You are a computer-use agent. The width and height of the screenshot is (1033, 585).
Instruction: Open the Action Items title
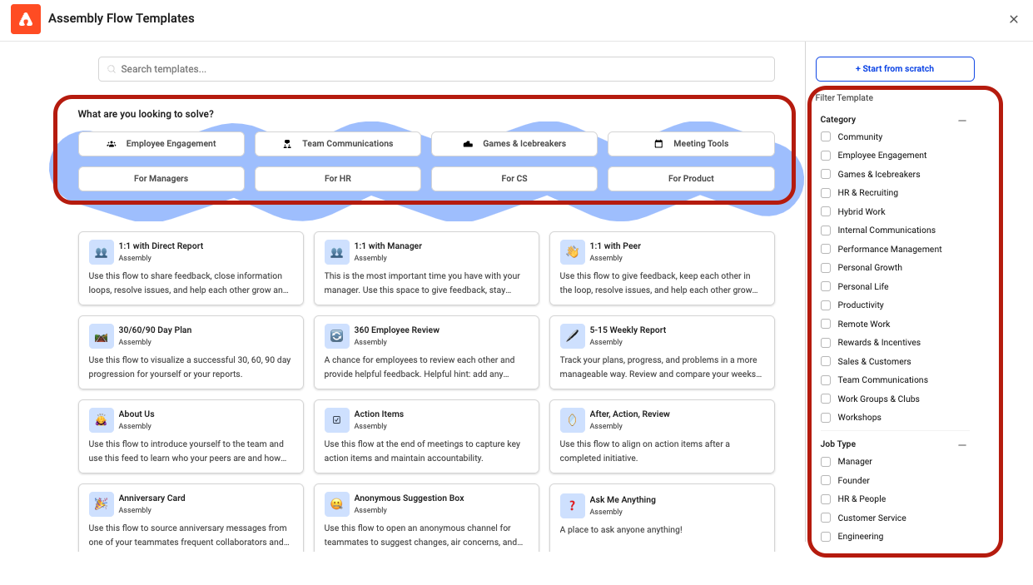pos(379,414)
